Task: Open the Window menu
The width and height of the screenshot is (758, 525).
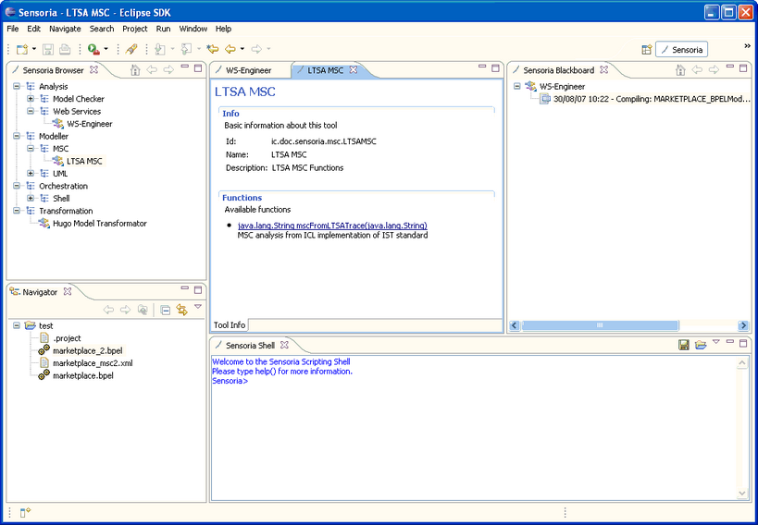Action: pyautogui.click(x=193, y=29)
